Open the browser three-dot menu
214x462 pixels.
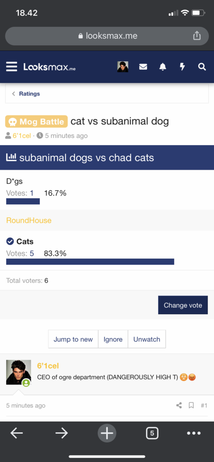point(194,433)
